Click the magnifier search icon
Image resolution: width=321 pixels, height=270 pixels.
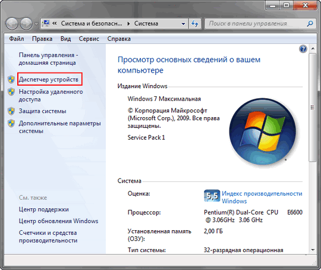pyautogui.click(x=310, y=24)
